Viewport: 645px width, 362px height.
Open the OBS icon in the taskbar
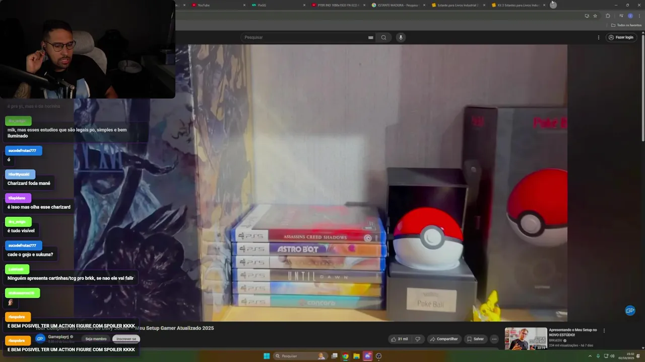coord(379,356)
